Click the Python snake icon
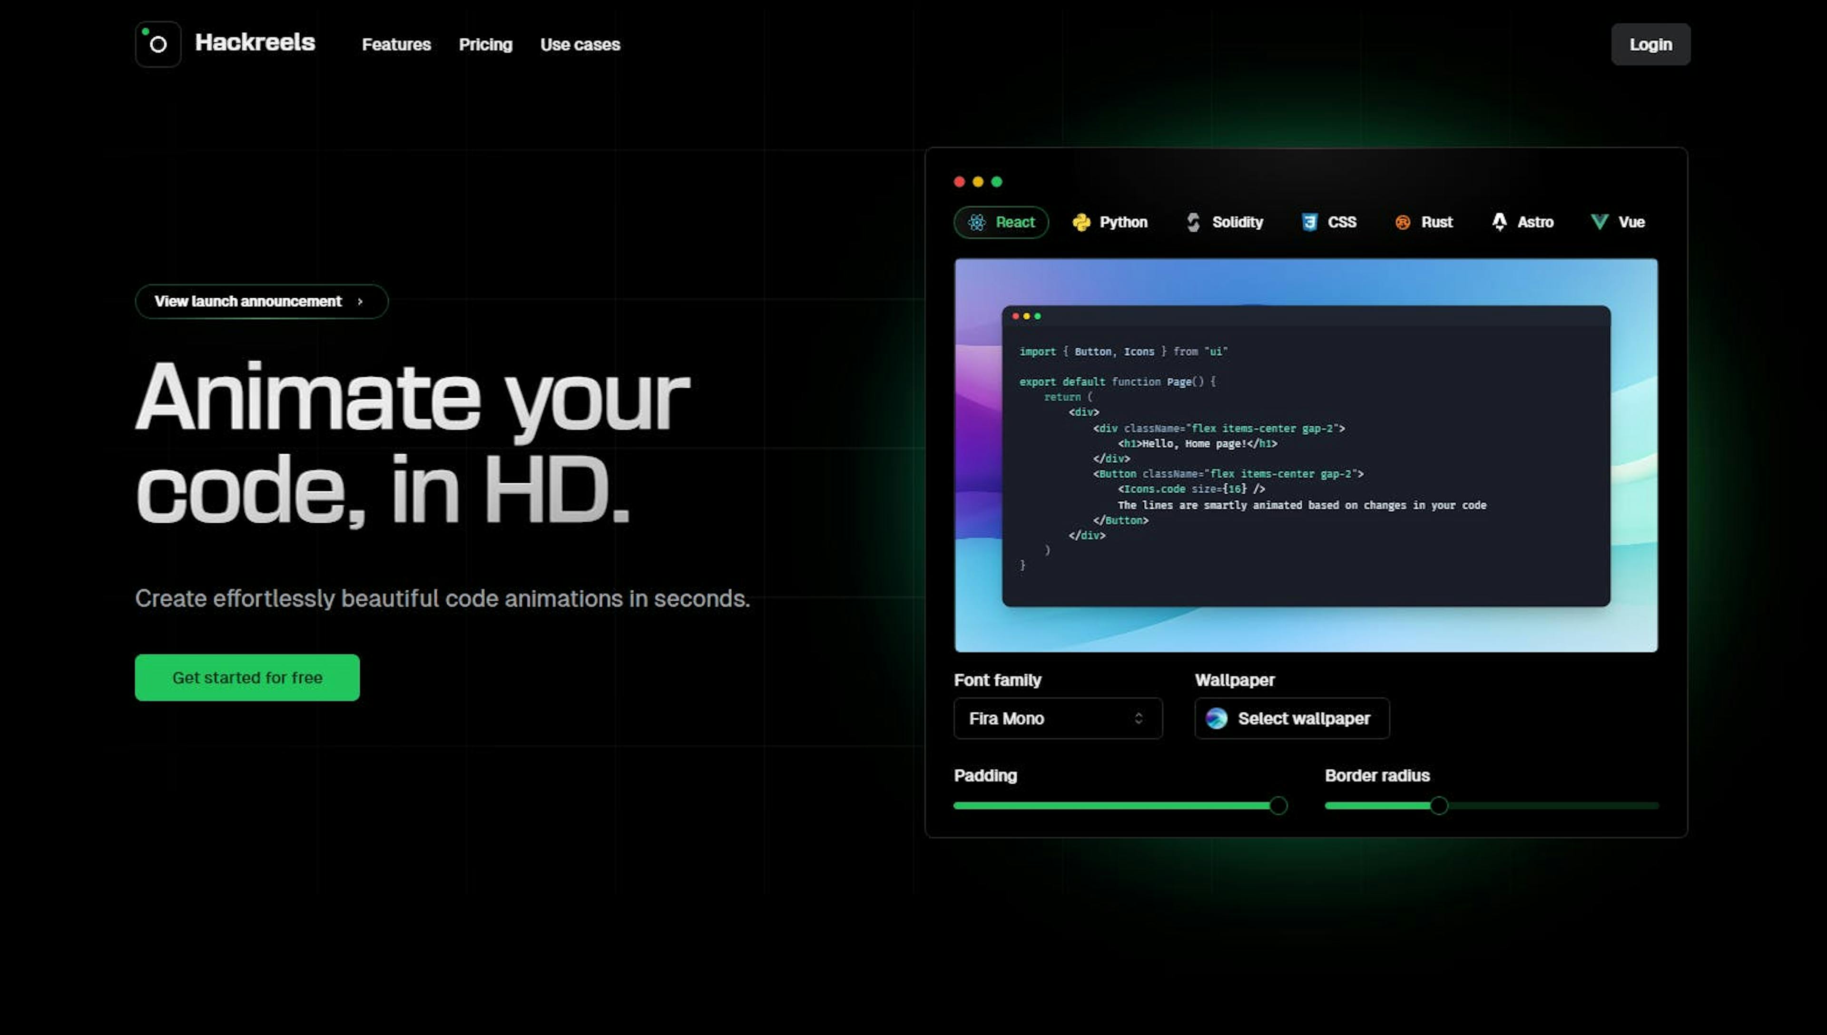1827x1035 pixels. [x=1081, y=223]
